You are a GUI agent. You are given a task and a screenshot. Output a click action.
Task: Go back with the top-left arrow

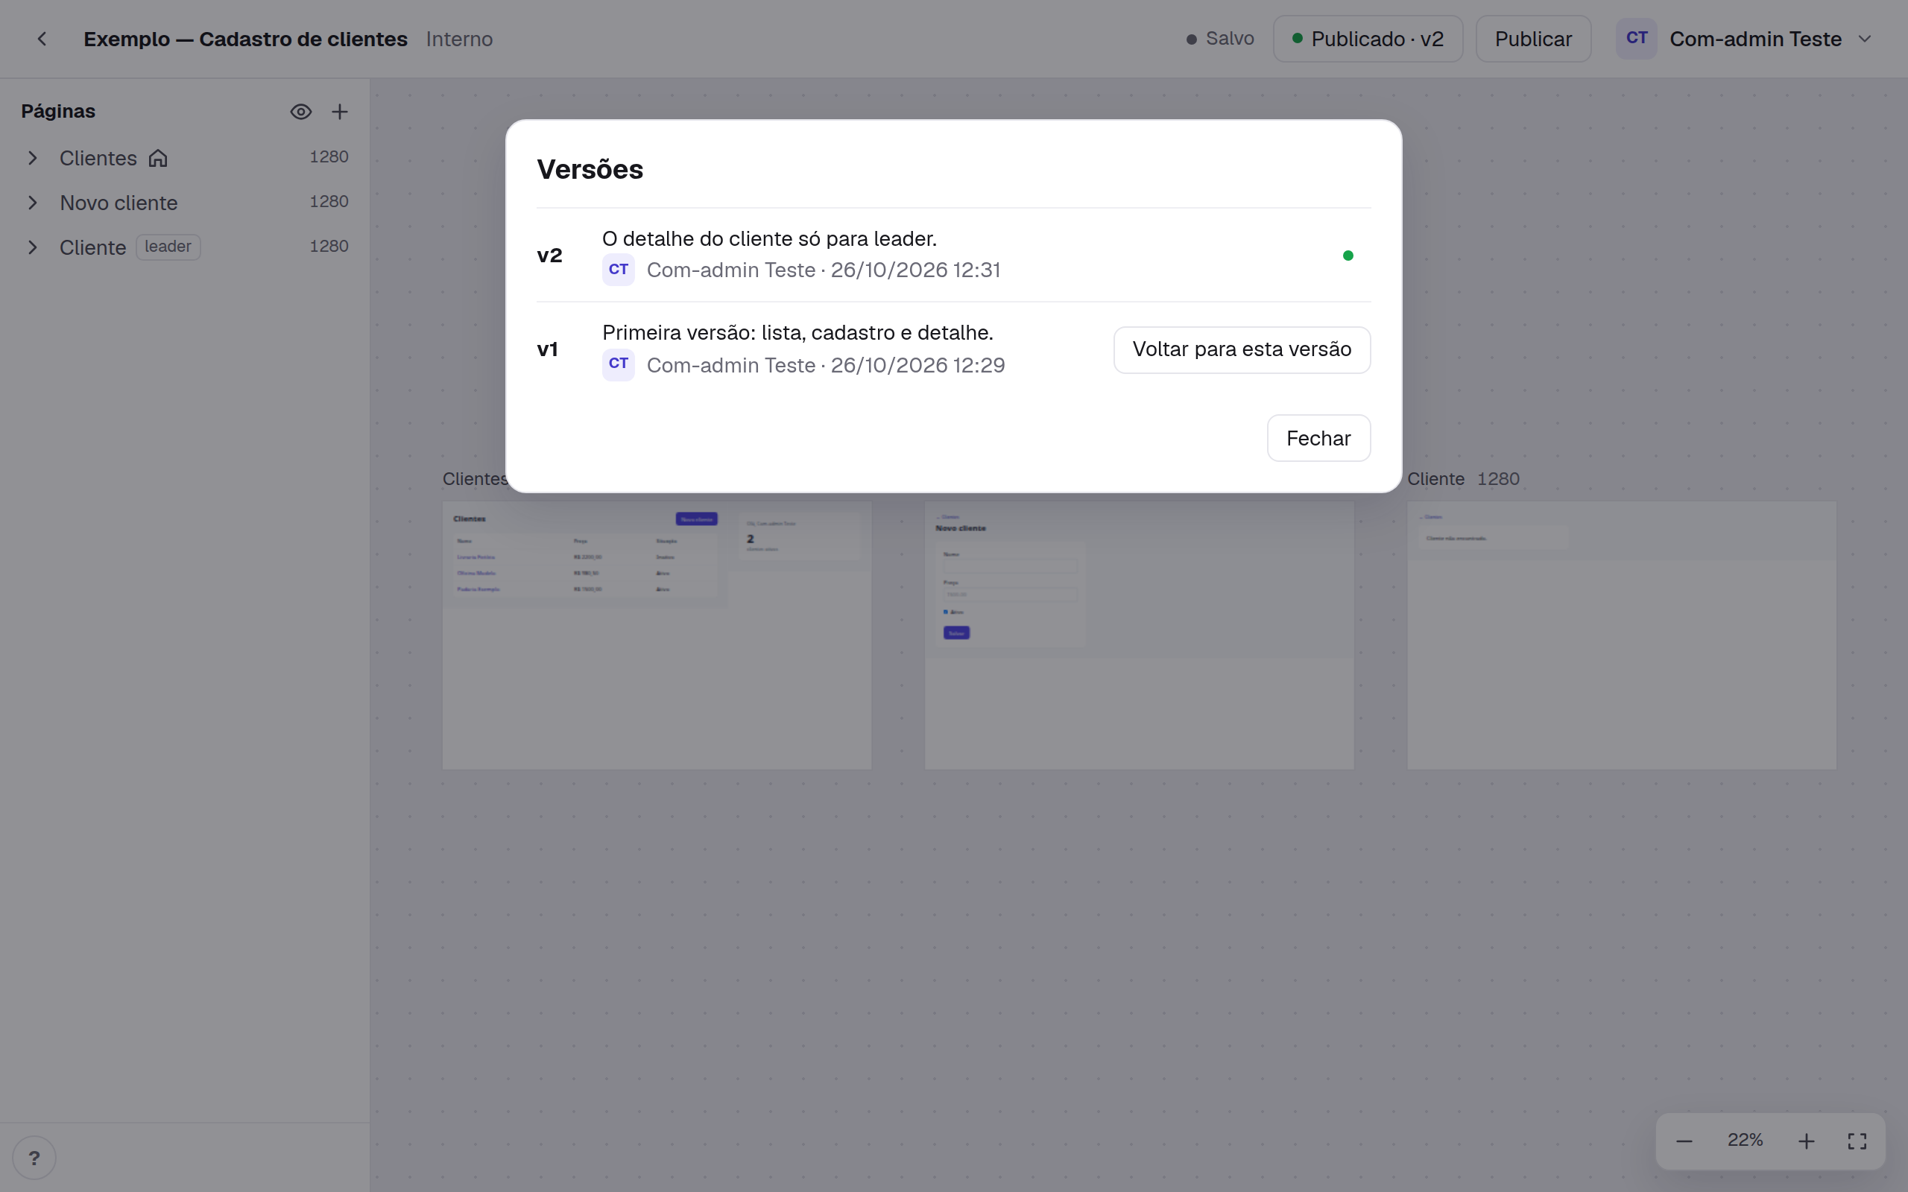point(42,39)
